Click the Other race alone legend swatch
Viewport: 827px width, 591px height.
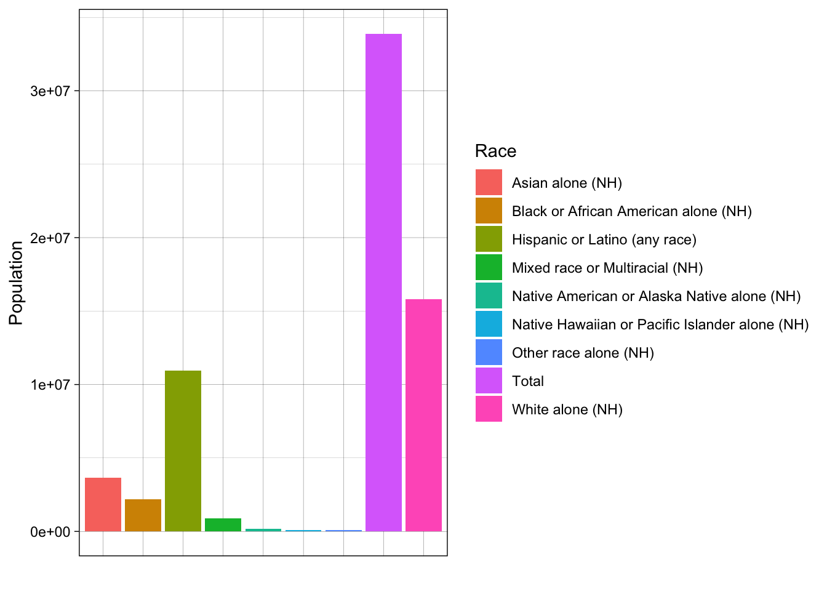[x=489, y=352]
